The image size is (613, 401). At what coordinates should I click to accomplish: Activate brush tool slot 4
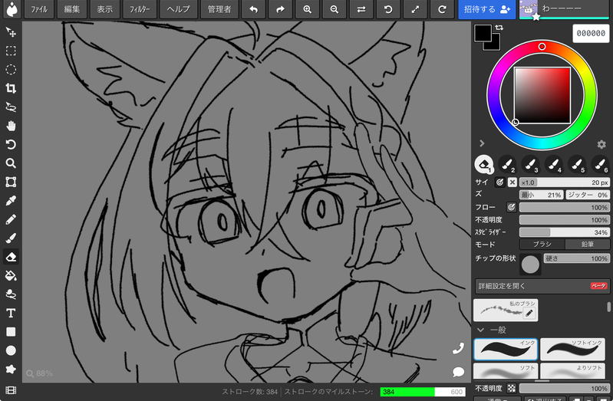point(554,164)
